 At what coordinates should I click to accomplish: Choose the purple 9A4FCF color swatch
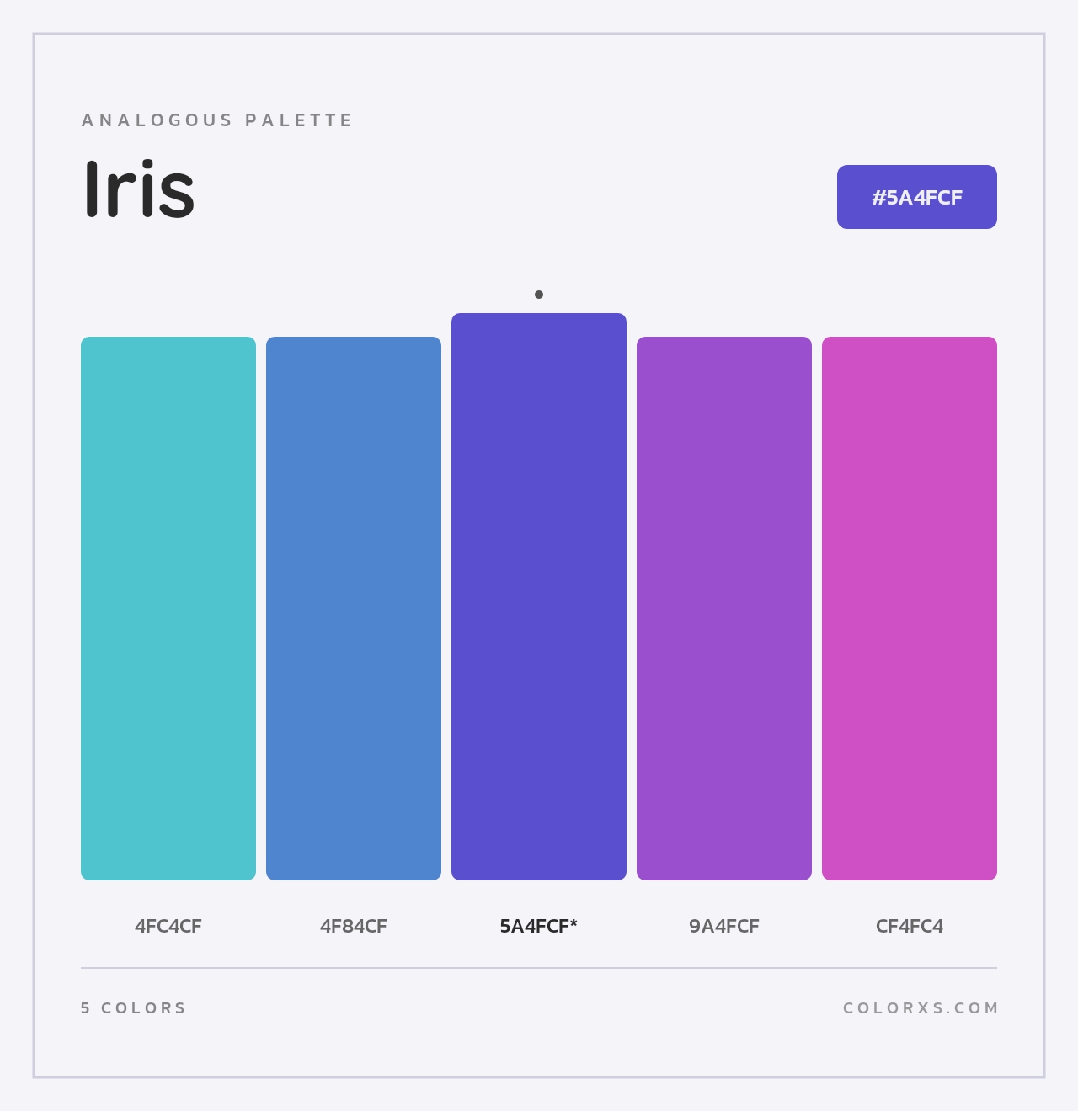724,609
